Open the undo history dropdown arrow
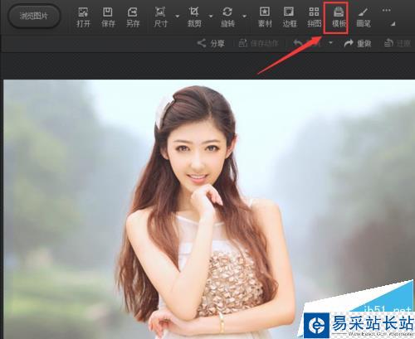 [x=330, y=43]
